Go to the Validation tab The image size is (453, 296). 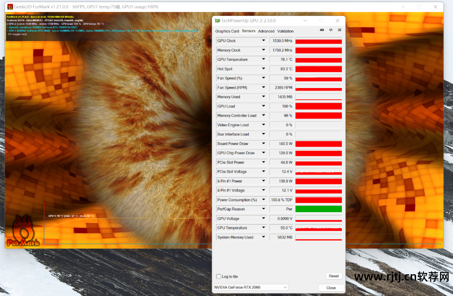[285, 31]
